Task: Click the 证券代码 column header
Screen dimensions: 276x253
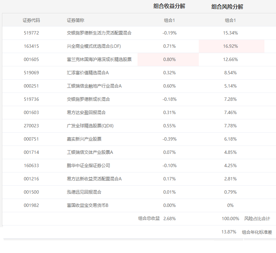Action: 31,20
